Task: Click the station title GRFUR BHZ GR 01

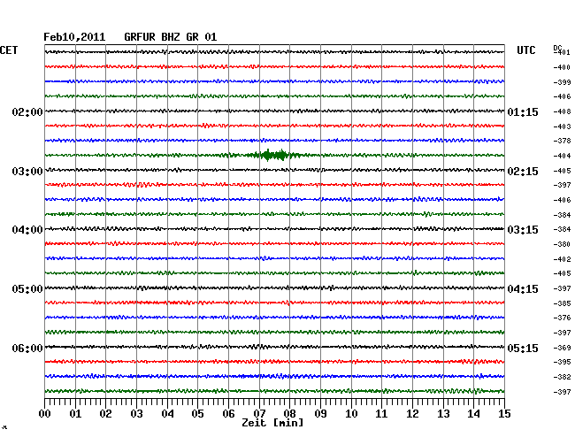Action: click(171, 37)
